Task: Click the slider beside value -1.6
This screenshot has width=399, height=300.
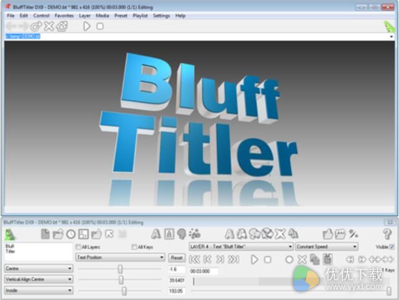Action: pyautogui.click(x=120, y=269)
